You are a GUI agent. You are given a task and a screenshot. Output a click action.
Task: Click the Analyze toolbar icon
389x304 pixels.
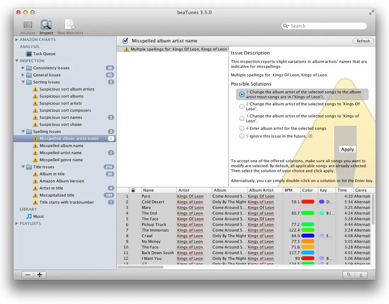28,25
